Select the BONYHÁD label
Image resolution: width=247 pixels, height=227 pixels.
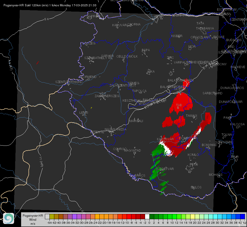click(209, 145)
